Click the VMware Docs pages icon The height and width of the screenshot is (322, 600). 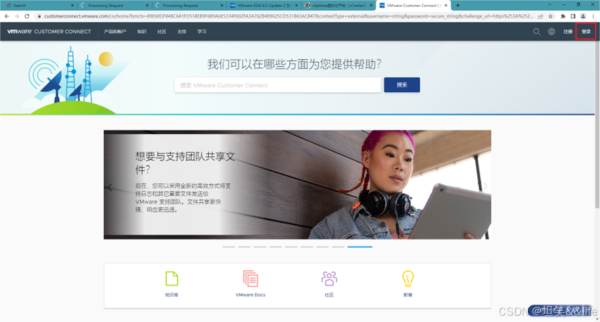[250, 278]
